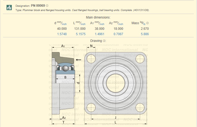Viewport: 197px width, 127px height.
Task: Click the 40.000 mm bore diameter value
Action: [x=62, y=29]
